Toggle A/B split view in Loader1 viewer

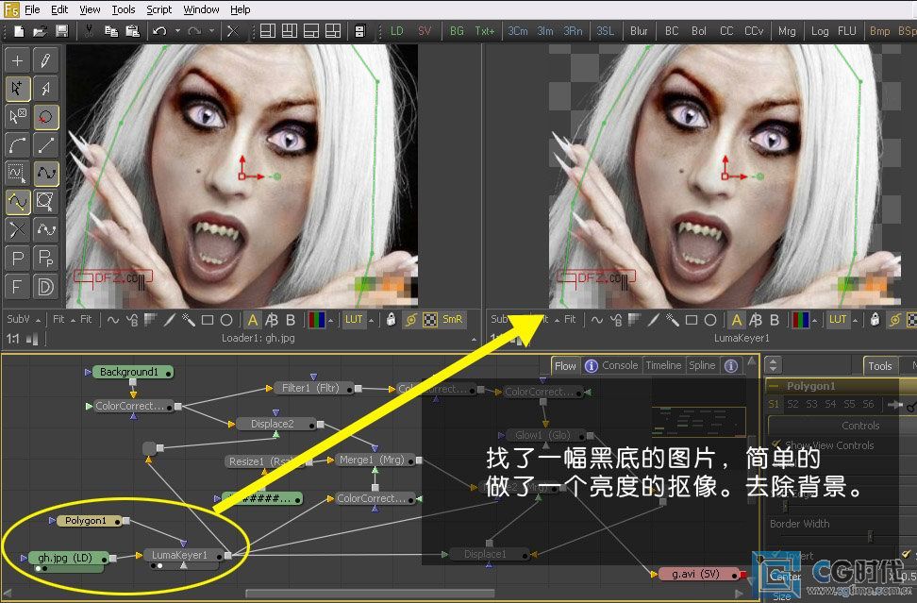(272, 320)
